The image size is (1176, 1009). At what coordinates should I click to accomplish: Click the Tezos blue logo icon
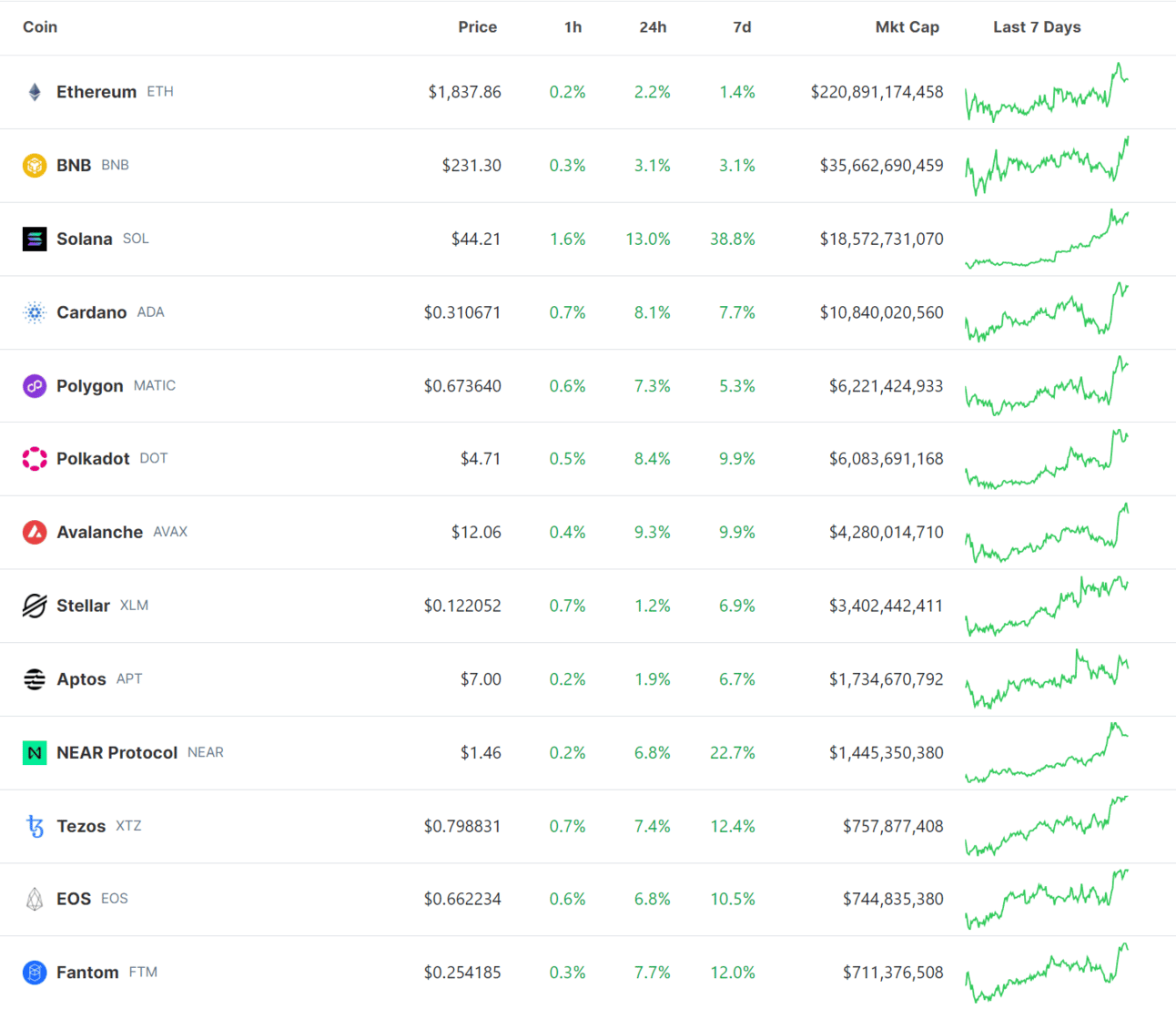35,826
